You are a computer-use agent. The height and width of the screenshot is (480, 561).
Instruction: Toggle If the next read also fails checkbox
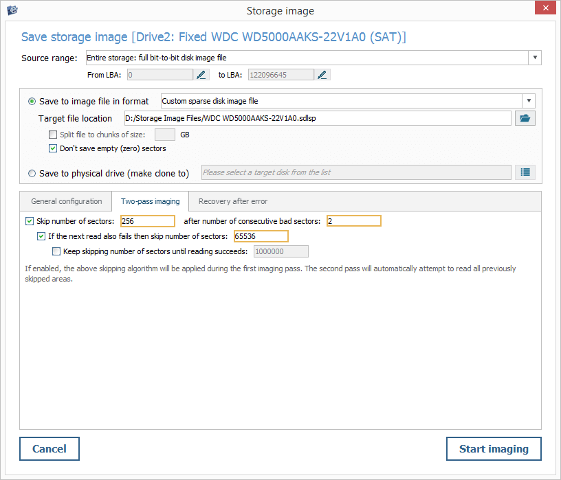tap(41, 236)
